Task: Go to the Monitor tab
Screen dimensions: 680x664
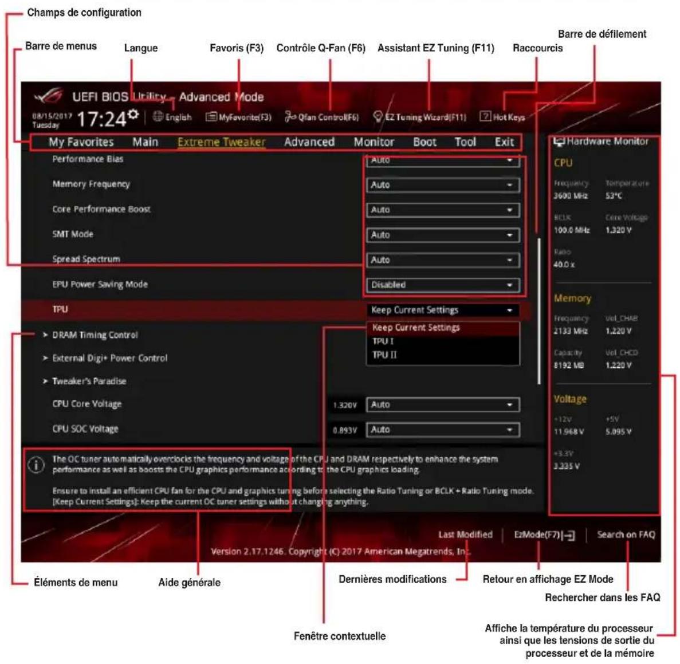Action: (374, 142)
